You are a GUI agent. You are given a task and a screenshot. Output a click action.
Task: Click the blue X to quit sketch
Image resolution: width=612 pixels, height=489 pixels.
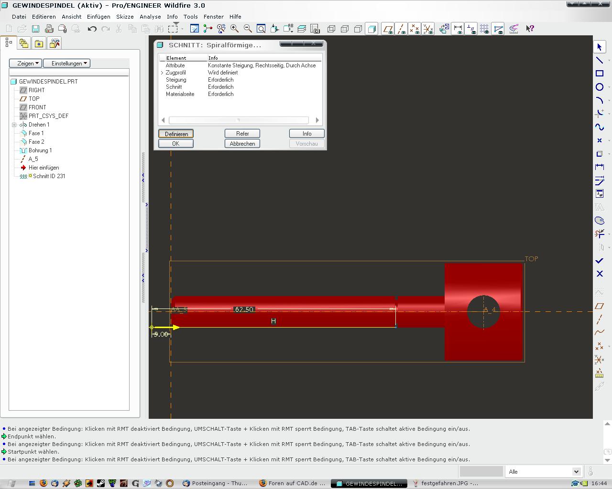(599, 274)
